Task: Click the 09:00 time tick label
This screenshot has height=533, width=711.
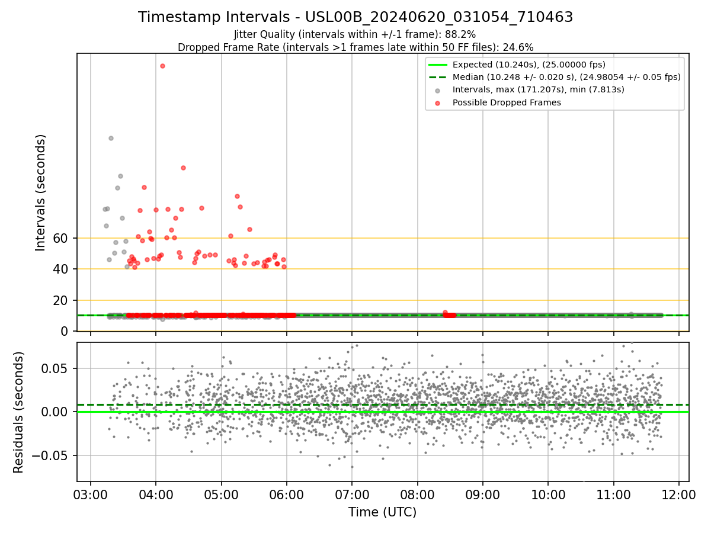Action: pos(482,494)
